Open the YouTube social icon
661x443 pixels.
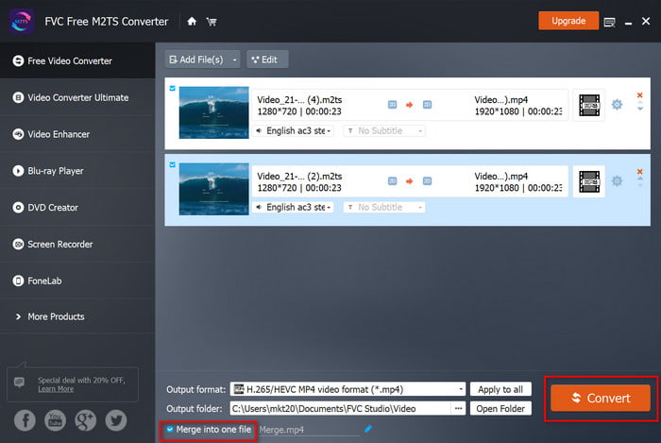55,419
